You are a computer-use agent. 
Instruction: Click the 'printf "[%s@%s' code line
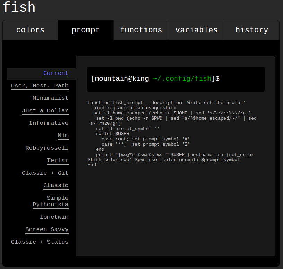click(x=171, y=157)
